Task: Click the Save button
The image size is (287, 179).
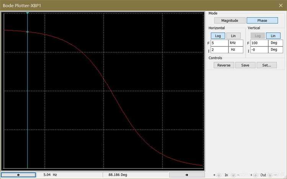Action: click(245, 65)
